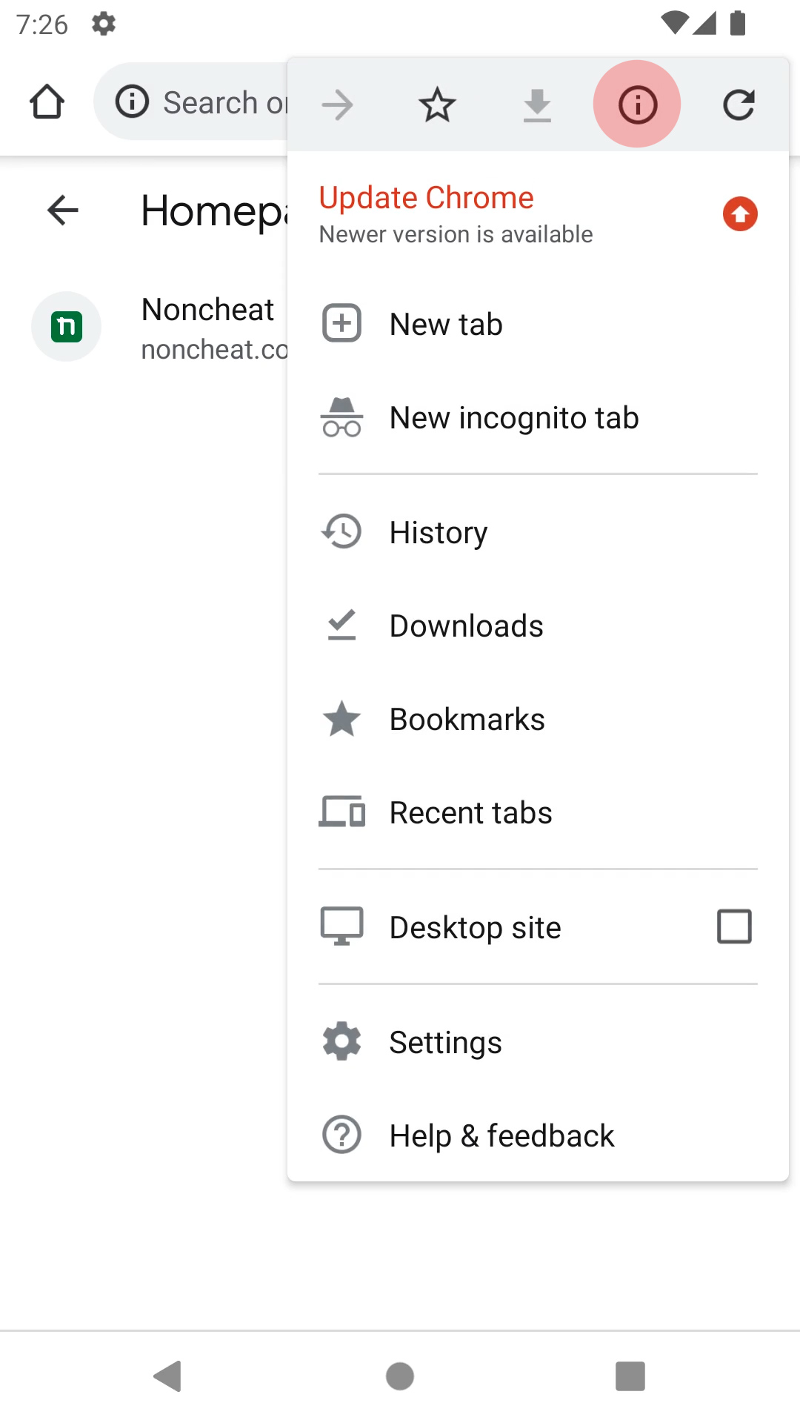Tap the Android home circle button
The width and height of the screenshot is (800, 1423).
tap(400, 1376)
